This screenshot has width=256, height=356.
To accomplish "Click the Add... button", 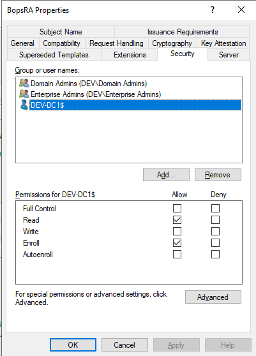I will [x=166, y=175].
